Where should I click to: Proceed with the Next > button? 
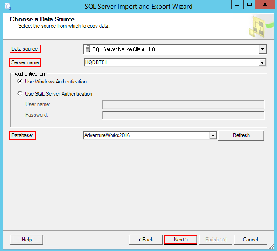coord(181,240)
